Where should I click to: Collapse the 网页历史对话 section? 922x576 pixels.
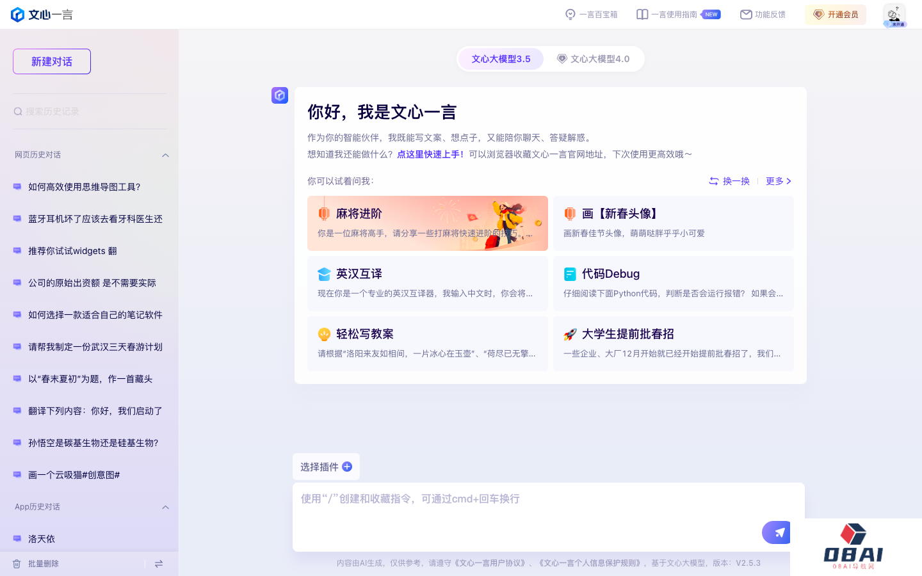click(x=165, y=155)
